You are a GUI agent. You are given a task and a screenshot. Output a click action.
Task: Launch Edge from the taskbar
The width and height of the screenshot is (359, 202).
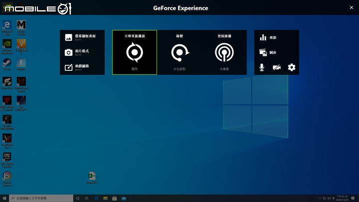click(96, 198)
